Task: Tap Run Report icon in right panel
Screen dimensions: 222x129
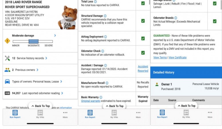Action: click(162, 113)
